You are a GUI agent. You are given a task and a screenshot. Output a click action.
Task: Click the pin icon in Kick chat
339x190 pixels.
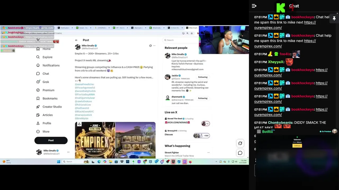334,18
